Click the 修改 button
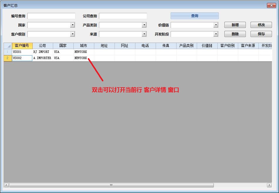The height and width of the screenshot is (193, 279). (x=261, y=25)
